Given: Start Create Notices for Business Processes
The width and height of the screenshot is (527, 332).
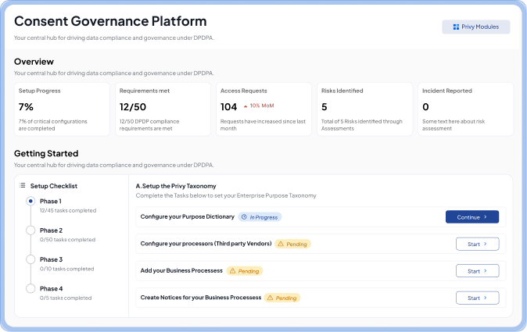Looking at the screenshot, I should coord(477,298).
